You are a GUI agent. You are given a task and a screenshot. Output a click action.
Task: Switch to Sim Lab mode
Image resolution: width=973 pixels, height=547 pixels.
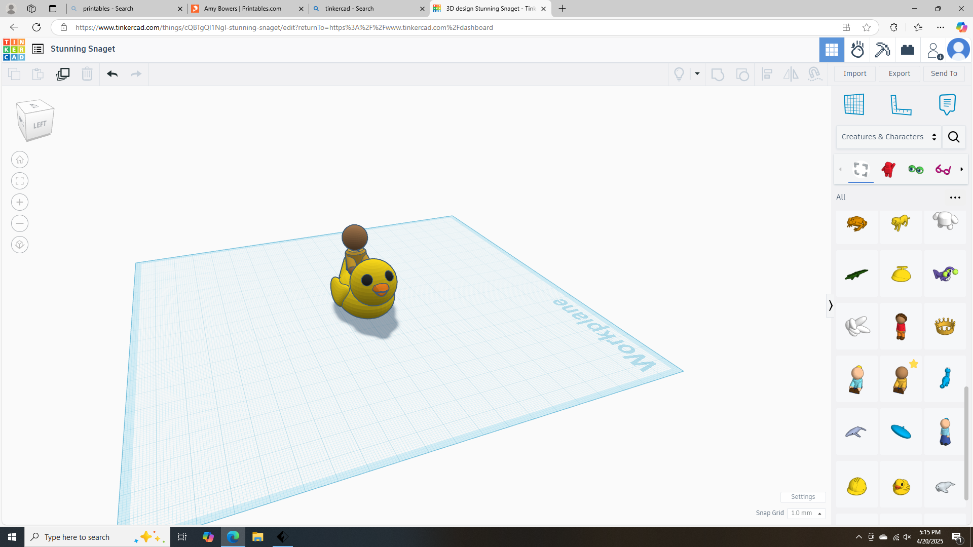[x=857, y=50]
